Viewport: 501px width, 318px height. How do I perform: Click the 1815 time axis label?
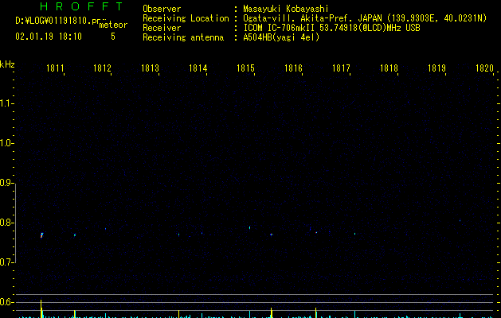click(245, 68)
